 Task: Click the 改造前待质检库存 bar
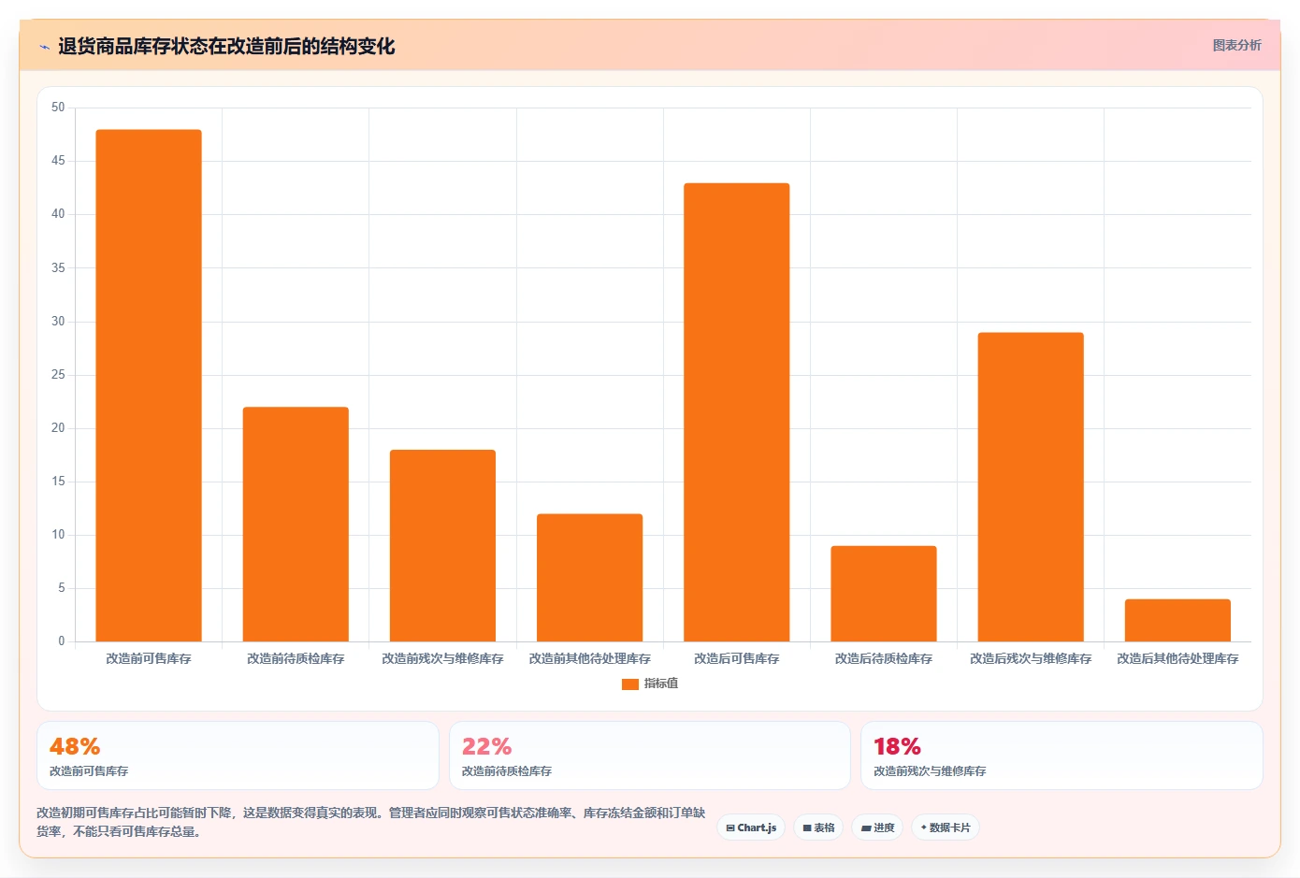click(x=296, y=524)
